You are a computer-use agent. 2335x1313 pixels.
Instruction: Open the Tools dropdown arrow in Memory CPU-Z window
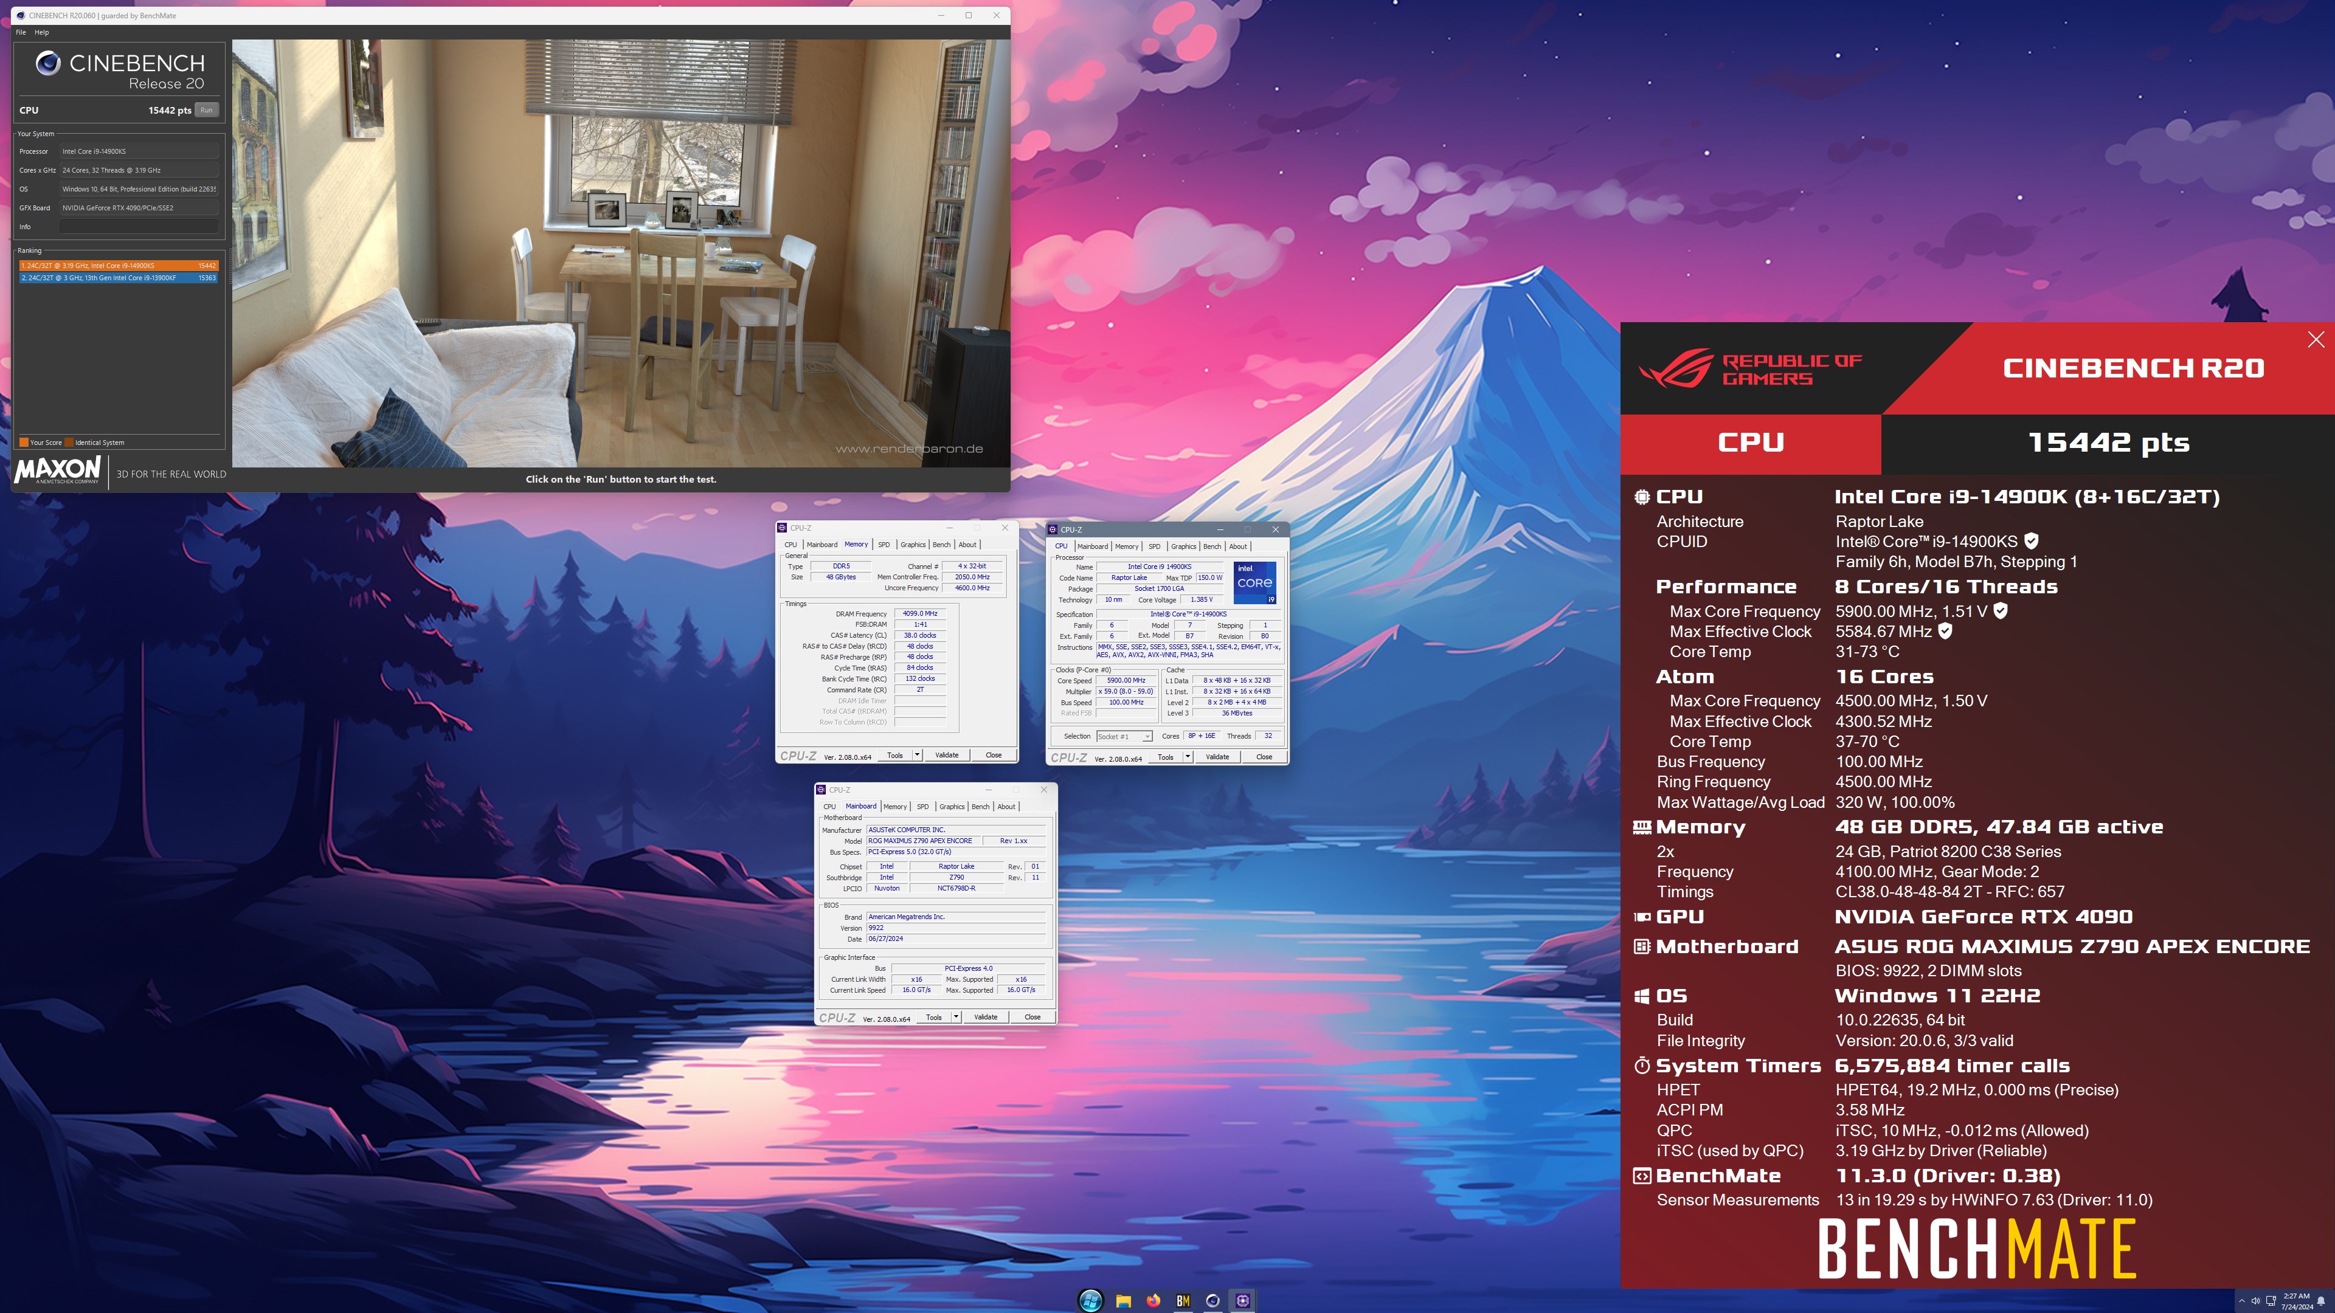(x=918, y=755)
